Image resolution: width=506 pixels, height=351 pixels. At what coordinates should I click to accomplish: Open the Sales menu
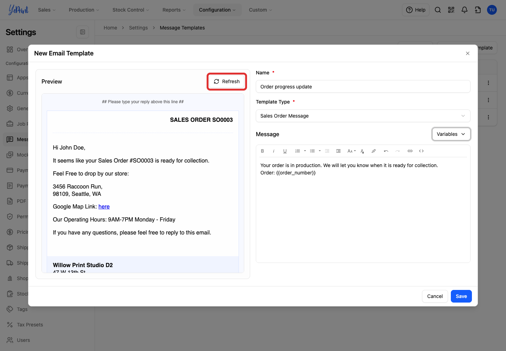click(47, 10)
